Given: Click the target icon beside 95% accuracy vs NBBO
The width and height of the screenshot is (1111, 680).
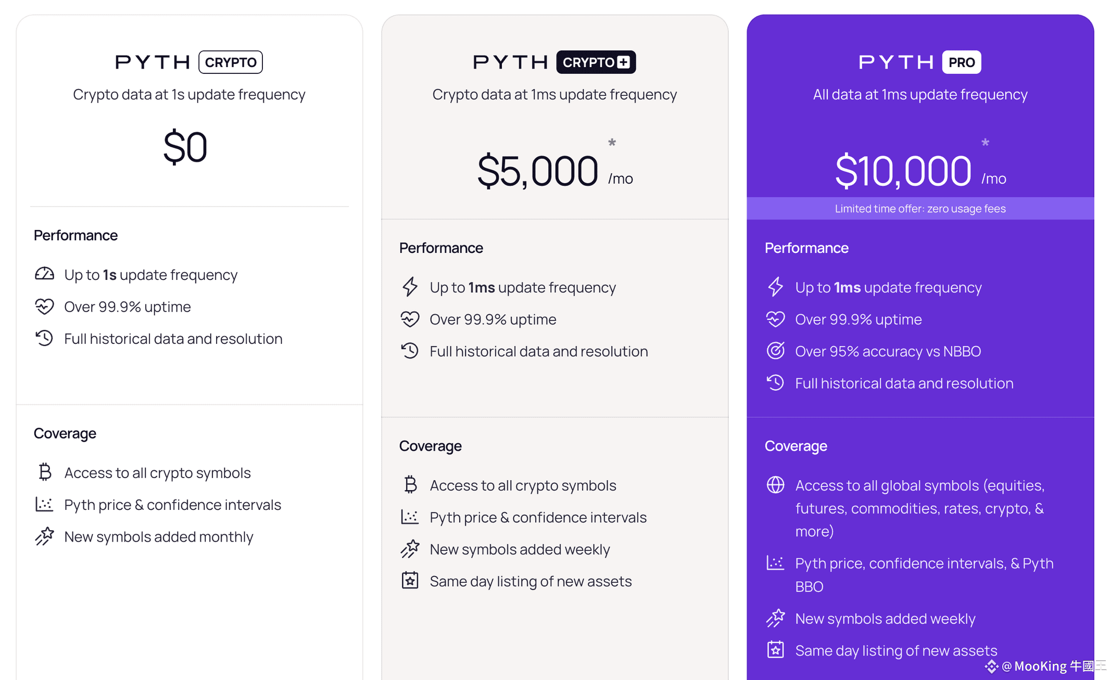Looking at the screenshot, I should pyautogui.click(x=776, y=351).
